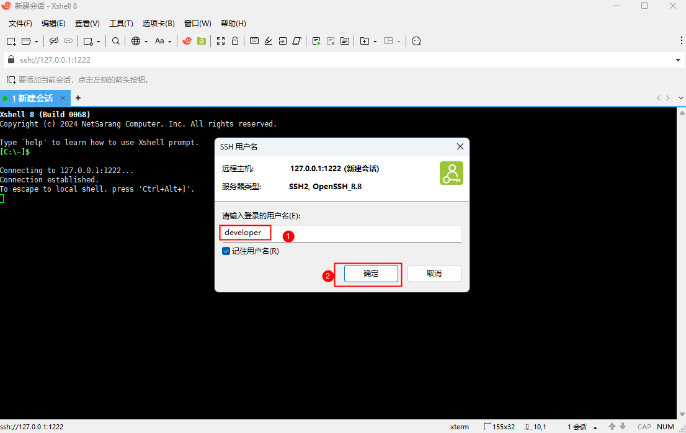Click the username input field containing developer

click(x=342, y=233)
